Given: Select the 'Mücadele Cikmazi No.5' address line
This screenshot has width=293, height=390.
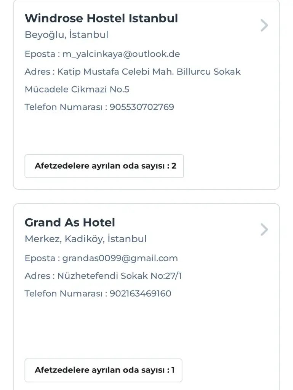Looking at the screenshot, I should 77,90.
